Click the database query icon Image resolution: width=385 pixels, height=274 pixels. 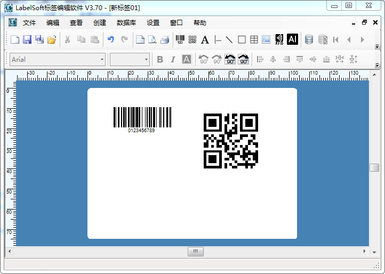pos(323,39)
